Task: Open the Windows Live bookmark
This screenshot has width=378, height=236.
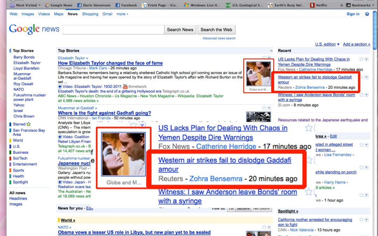Action: pyautogui.click(x=202, y=5)
